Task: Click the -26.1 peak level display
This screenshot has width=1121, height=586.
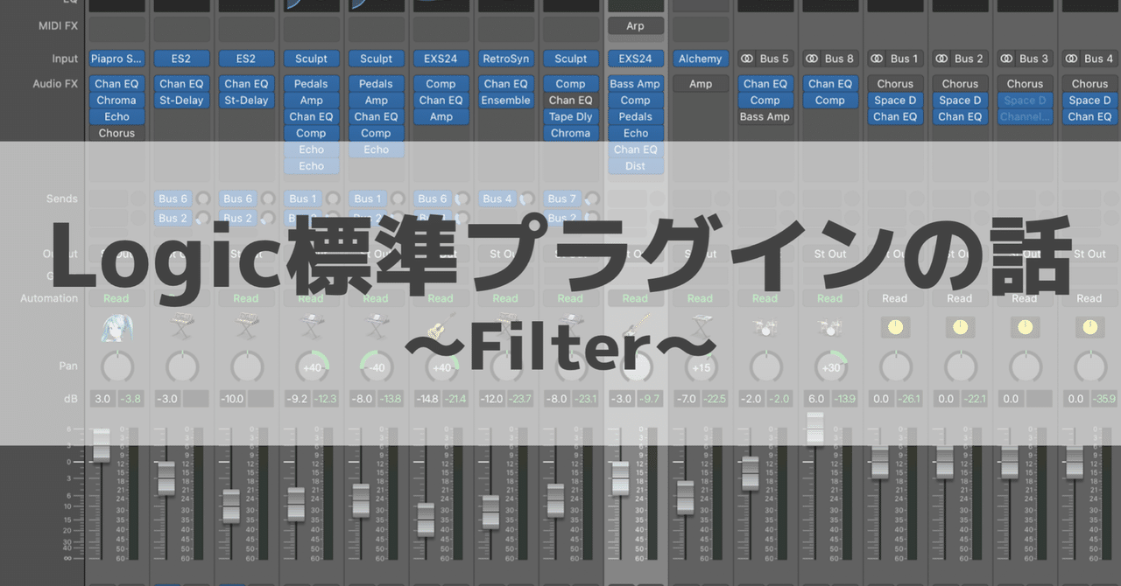Action: point(908,399)
